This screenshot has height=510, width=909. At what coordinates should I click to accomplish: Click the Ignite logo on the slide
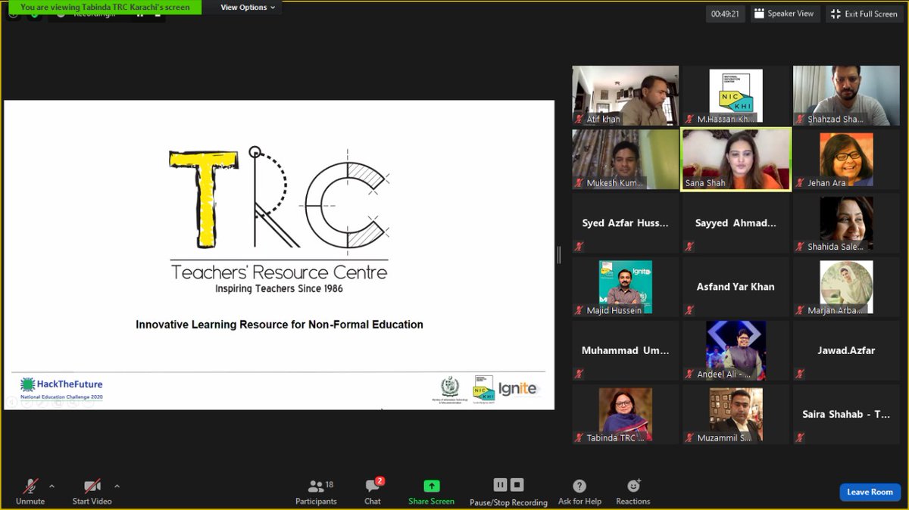(x=518, y=388)
